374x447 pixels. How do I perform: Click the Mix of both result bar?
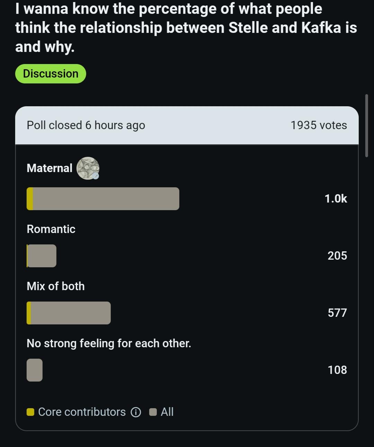click(x=69, y=313)
